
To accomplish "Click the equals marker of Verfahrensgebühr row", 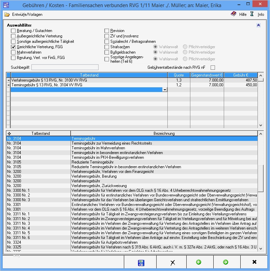I will coord(8,80).
